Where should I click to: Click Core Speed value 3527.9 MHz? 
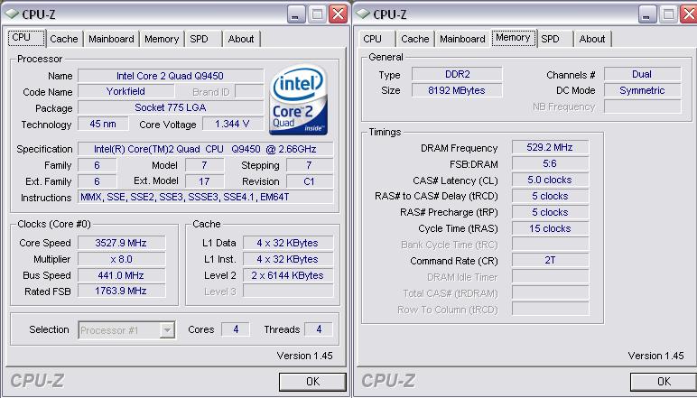click(x=121, y=243)
